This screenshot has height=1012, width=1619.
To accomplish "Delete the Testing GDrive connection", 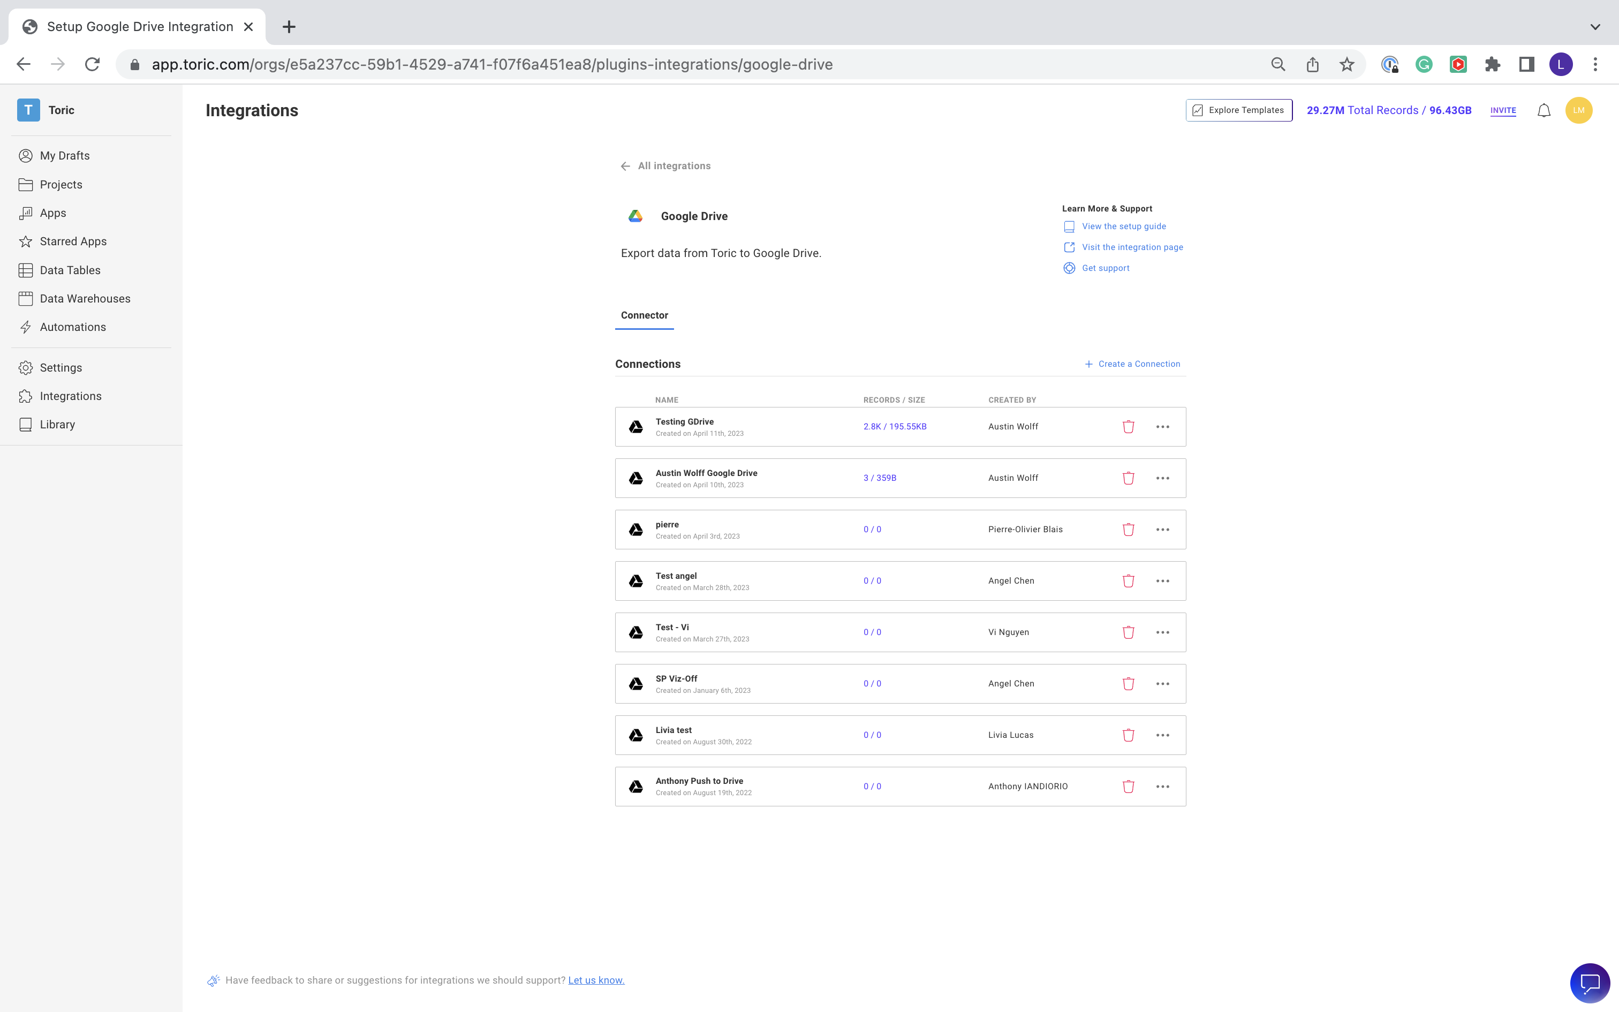I will (x=1128, y=426).
